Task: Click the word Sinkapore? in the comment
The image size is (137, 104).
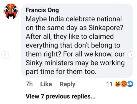Action: pyautogui.click(x=106, y=28)
